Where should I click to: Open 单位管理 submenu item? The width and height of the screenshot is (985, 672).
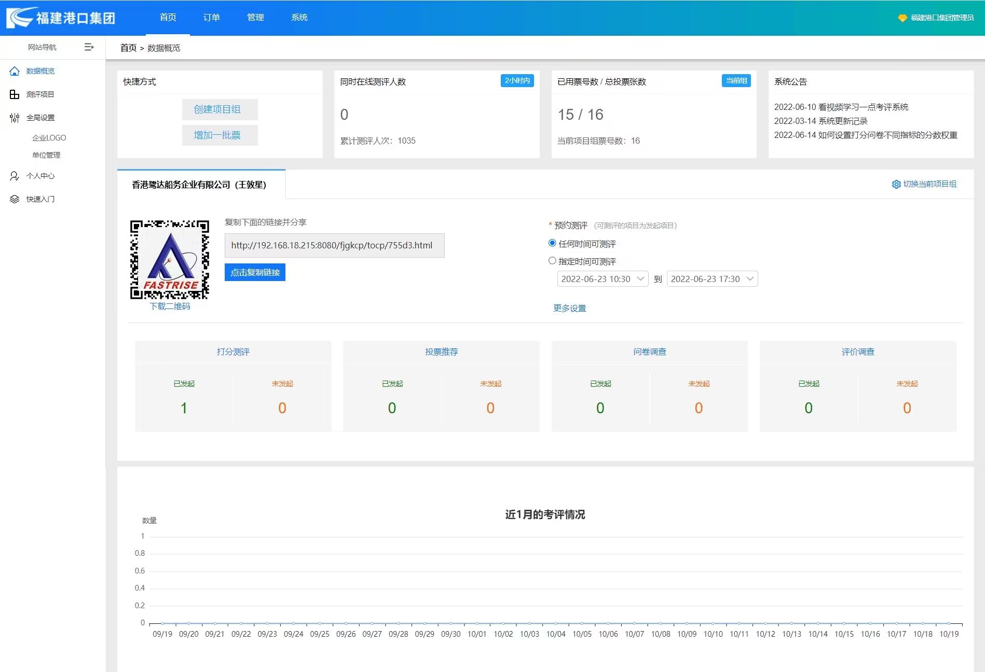click(x=46, y=155)
